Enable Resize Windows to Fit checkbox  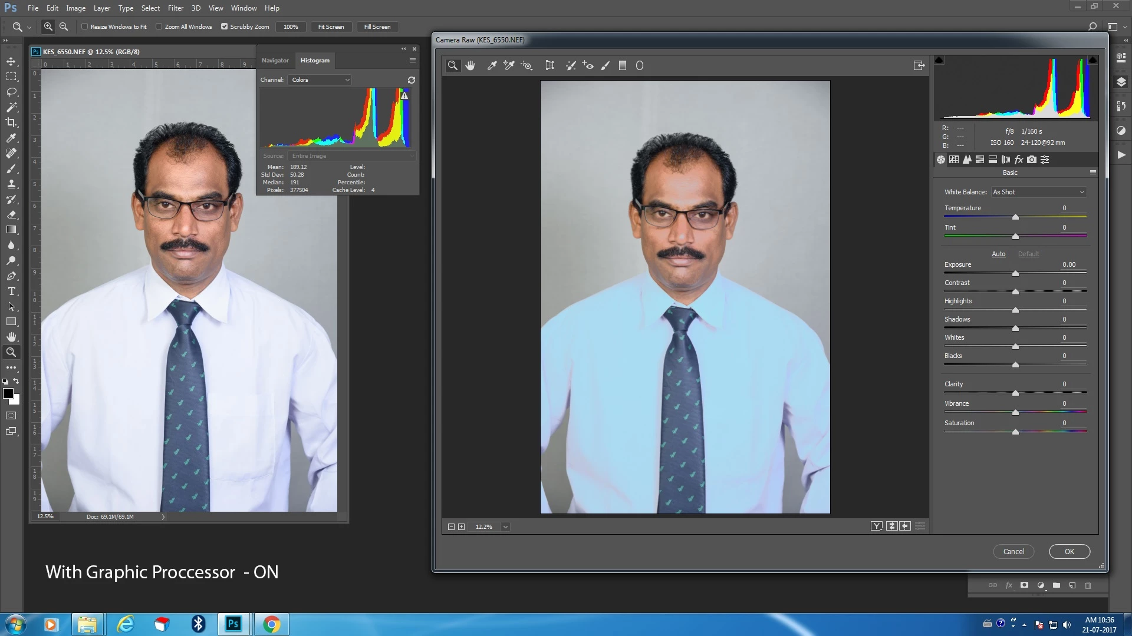84,26
